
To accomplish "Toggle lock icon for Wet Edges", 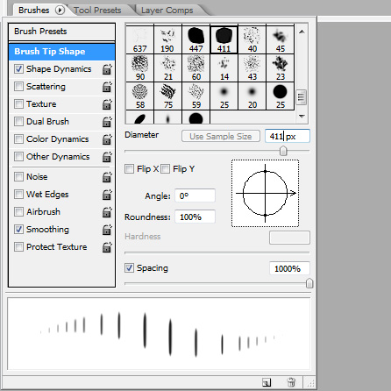I will click(107, 195).
